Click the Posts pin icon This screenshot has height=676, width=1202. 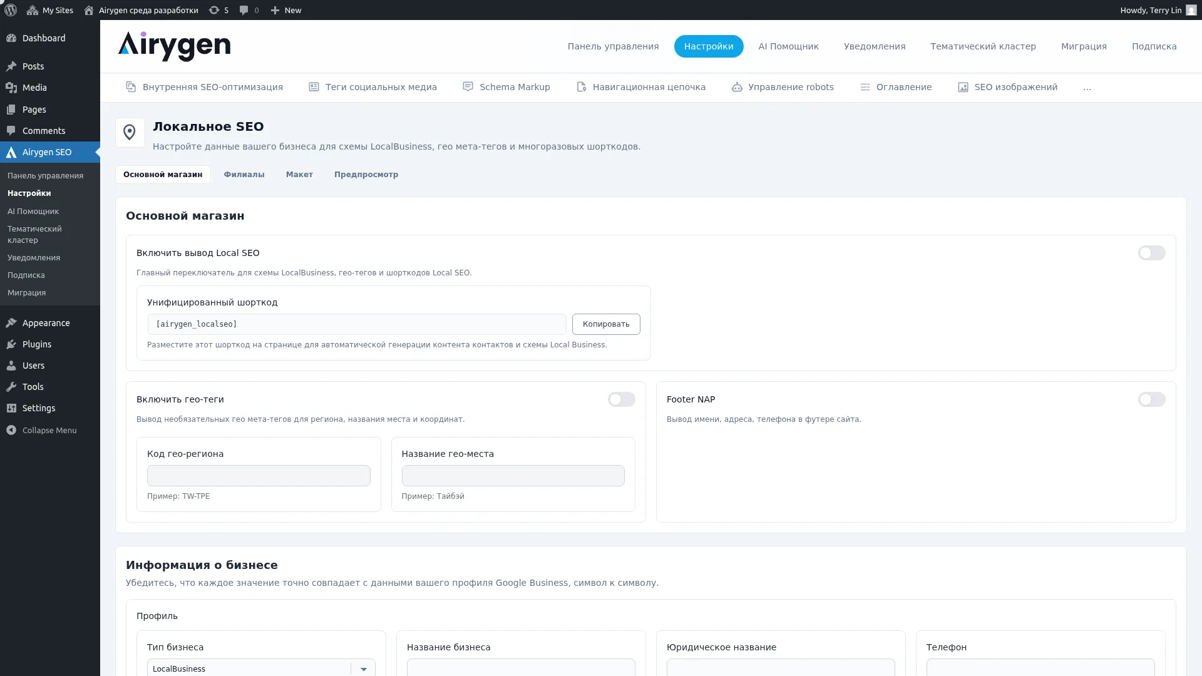[x=11, y=66]
